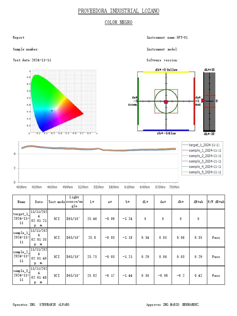
Task: Click the dE*ab column header
Action: (198, 202)
